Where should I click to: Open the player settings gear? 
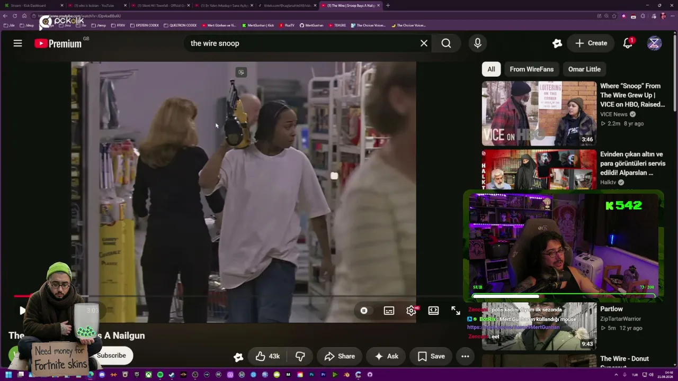pyautogui.click(x=411, y=311)
